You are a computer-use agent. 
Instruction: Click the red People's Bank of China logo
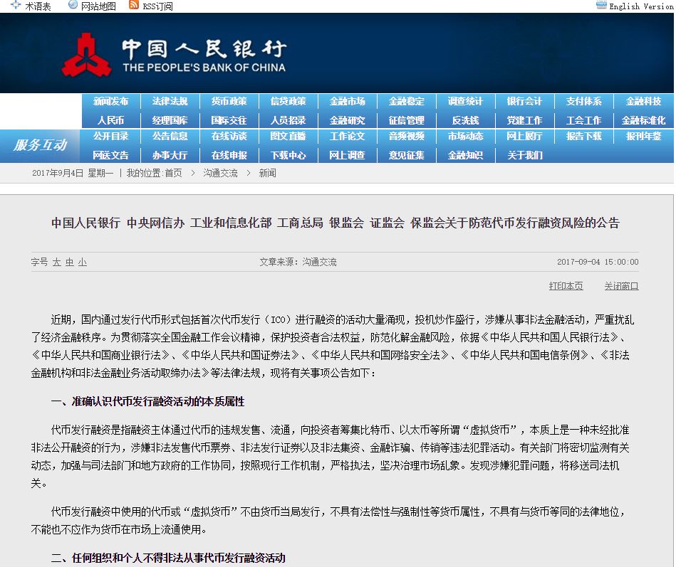point(86,55)
